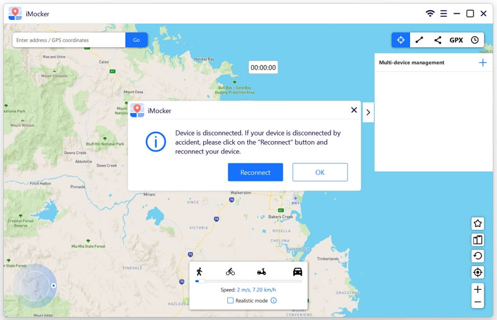
Task: Click the joystick direction control
Action: pos(35,286)
